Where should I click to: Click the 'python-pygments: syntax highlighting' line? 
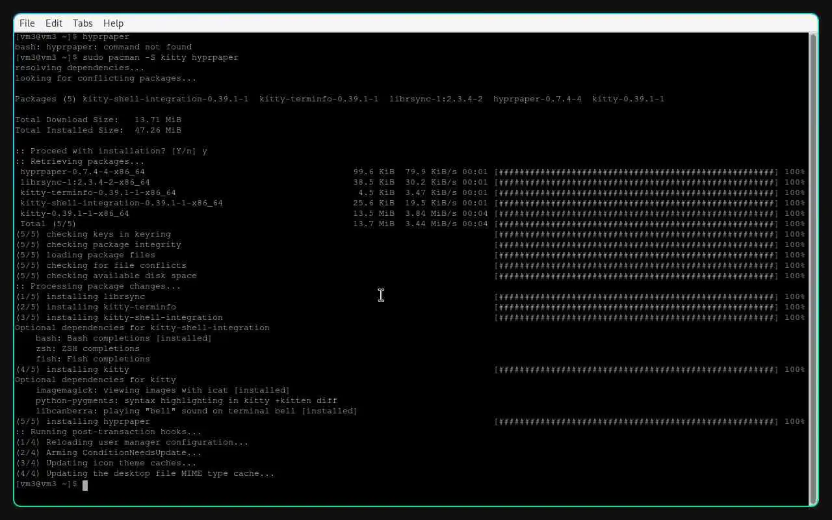pos(187,400)
